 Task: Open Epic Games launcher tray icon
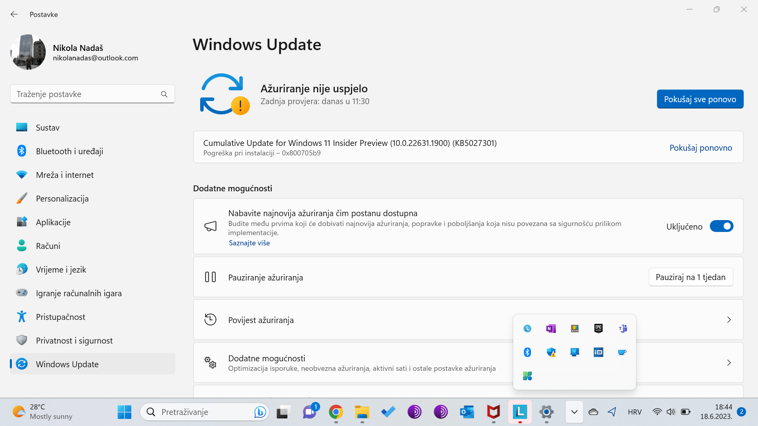[599, 329]
